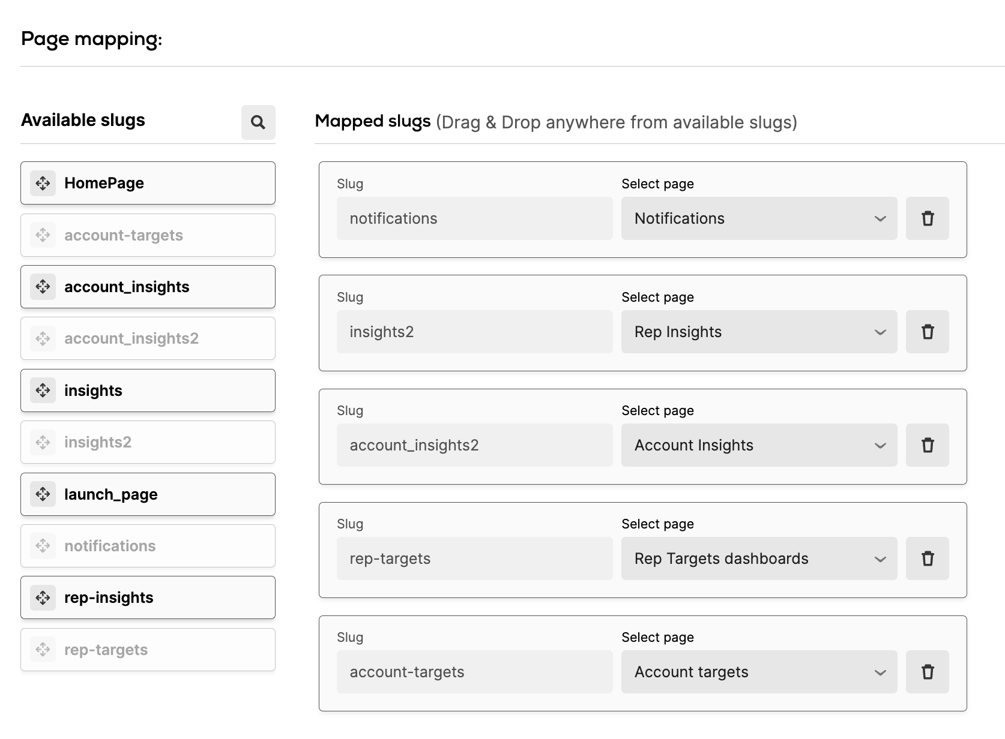The height and width of the screenshot is (739, 1005).
Task: Click the notifications slug input field
Action: tap(474, 218)
